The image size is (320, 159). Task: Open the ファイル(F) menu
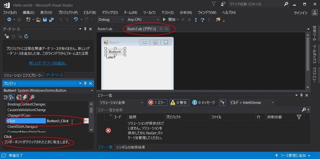pos(10,12)
